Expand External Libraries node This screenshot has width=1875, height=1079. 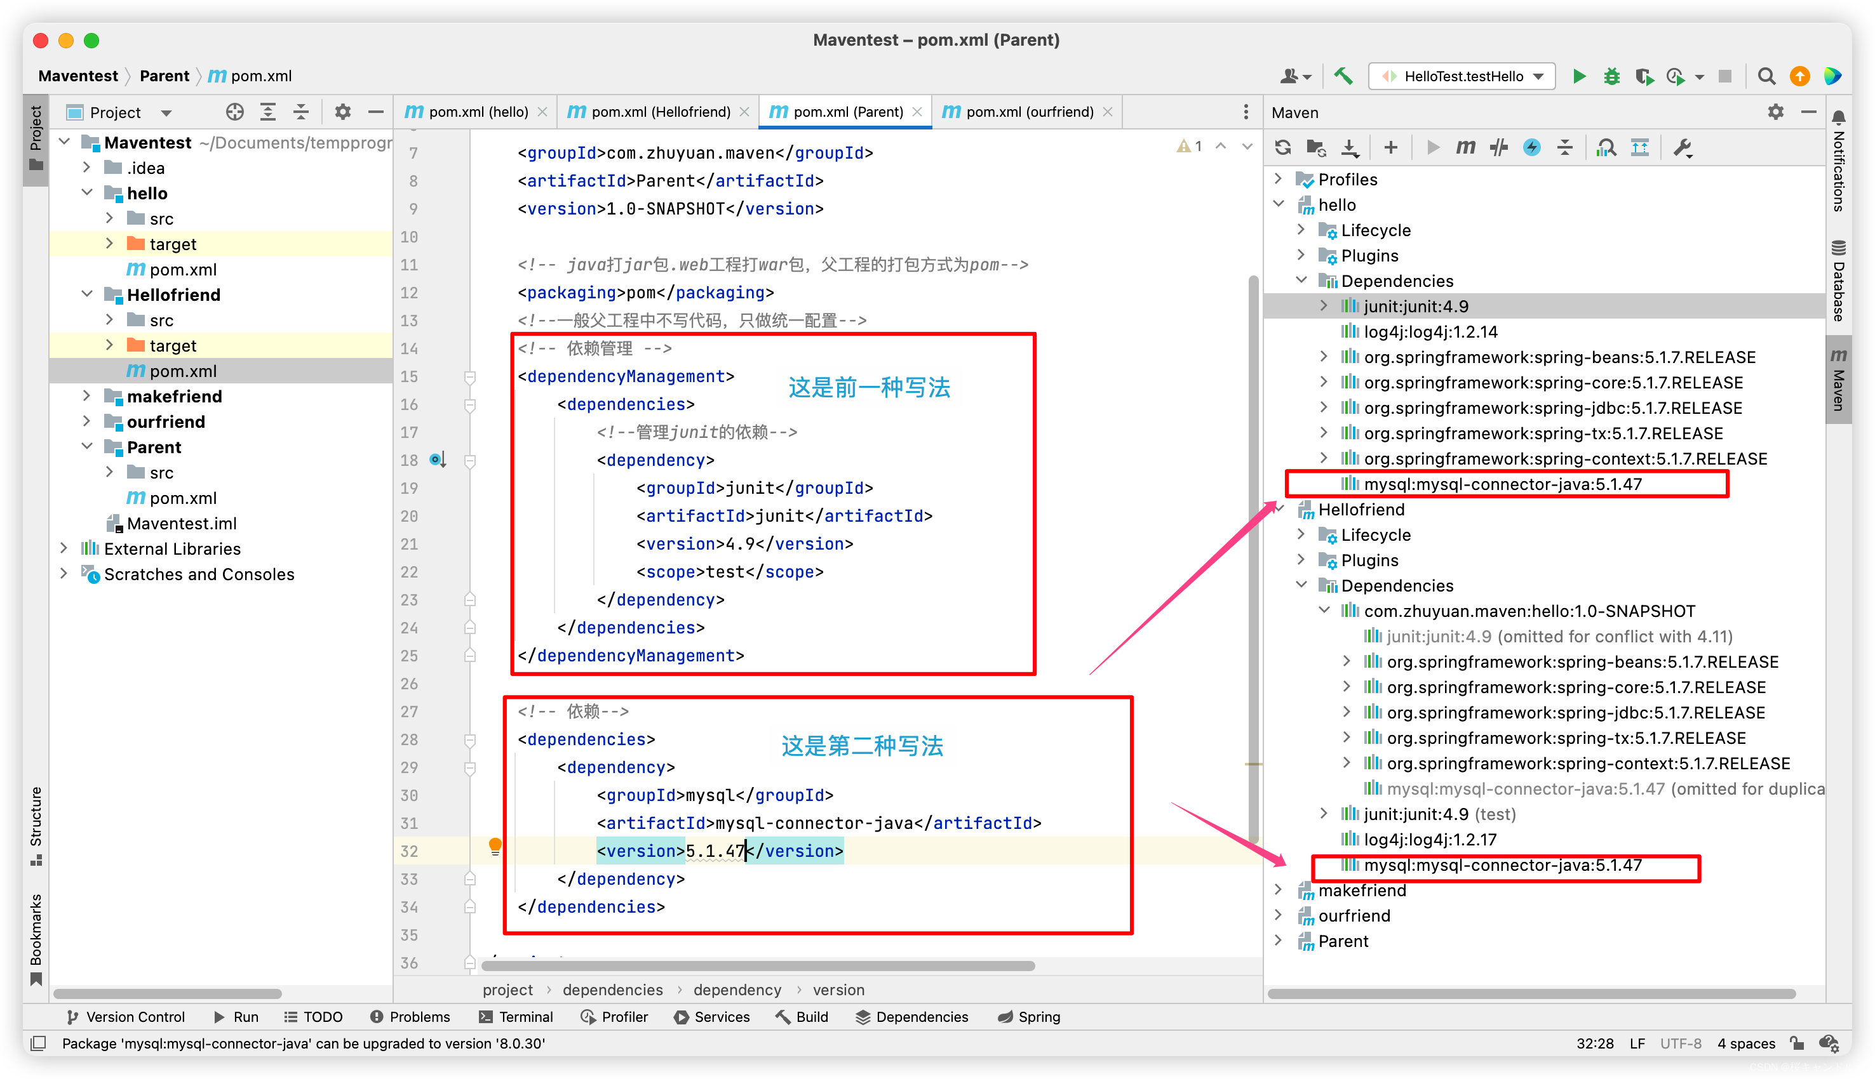pos(64,548)
